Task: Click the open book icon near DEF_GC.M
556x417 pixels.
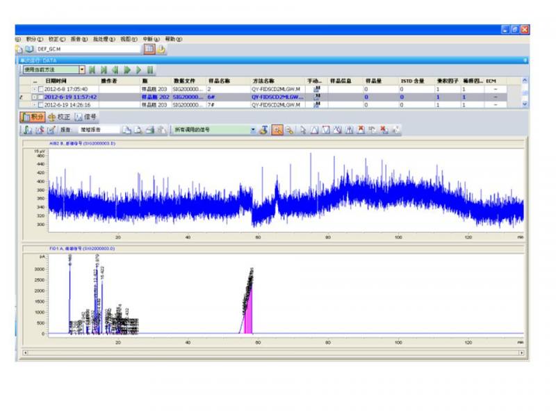Action: [x=29, y=49]
